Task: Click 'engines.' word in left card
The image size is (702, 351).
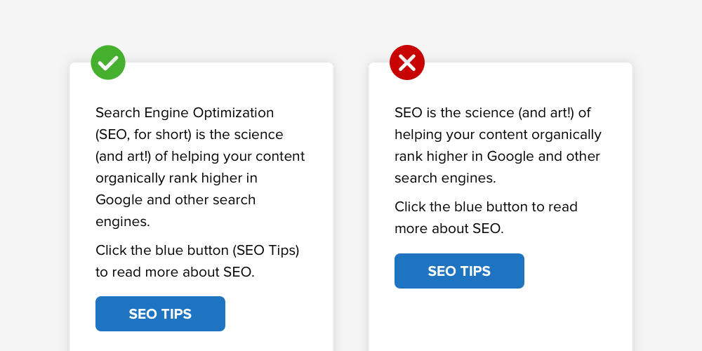Action: point(123,222)
